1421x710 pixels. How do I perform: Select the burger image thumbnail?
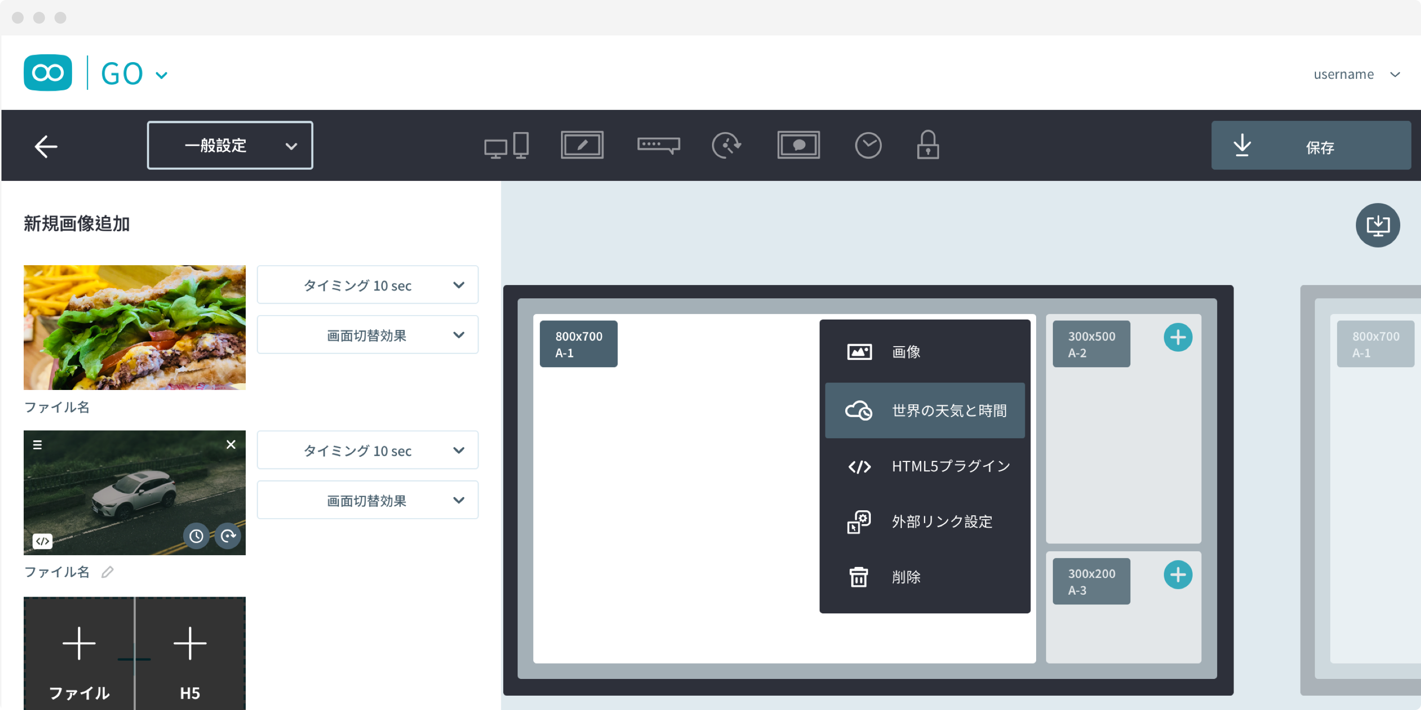(x=135, y=327)
